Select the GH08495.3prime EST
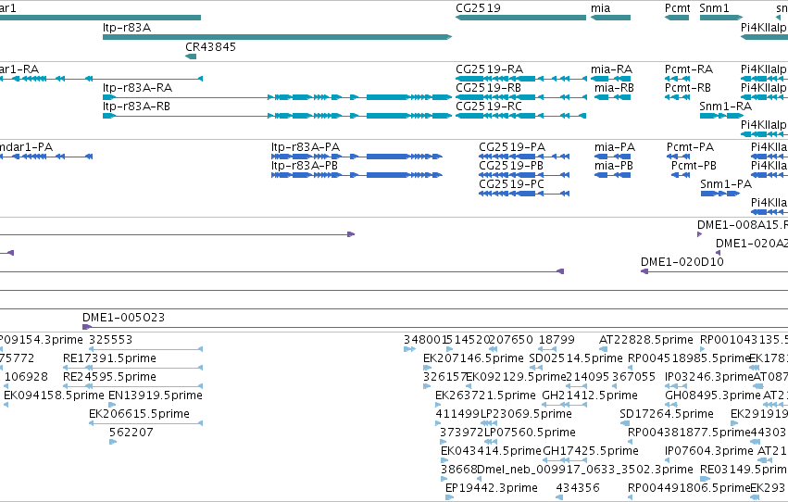This screenshot has width=788, height=502. point(671,405)
